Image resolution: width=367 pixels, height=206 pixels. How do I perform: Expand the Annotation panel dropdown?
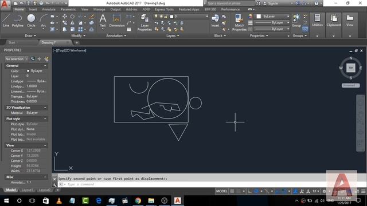(x=116, y=35)
